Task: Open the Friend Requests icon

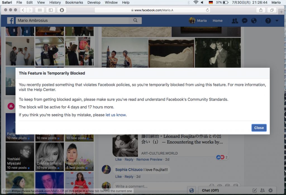Action: [235, 21]
